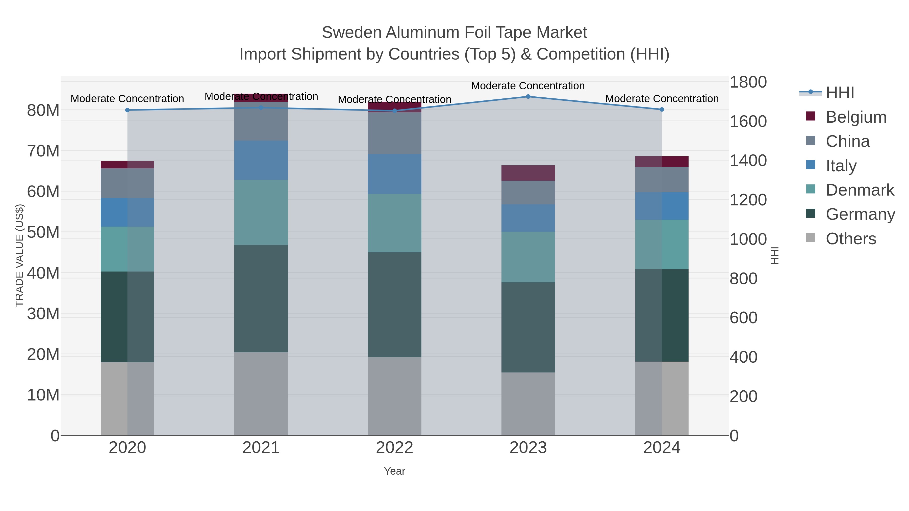The width and height of the screenshot is (909, 511).
Task: Click Moderate Concentration label above 2023
Action: click(x=528, y=86)
